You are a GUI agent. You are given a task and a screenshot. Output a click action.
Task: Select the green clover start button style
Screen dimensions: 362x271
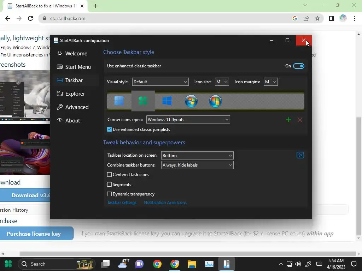(143, 101)
